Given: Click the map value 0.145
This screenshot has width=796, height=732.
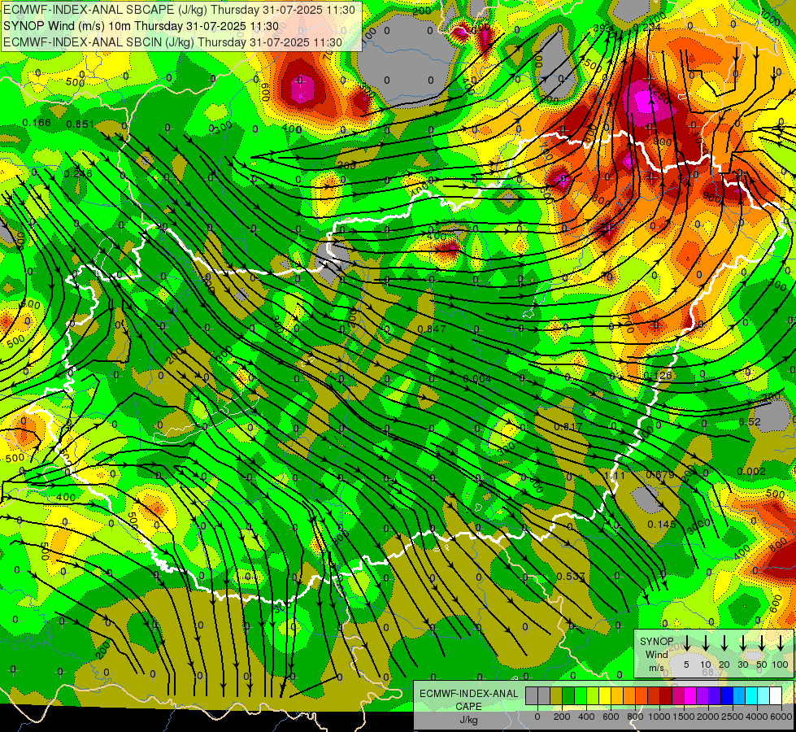Looking at the screenshot, I should pyautogui.click(x=662, y=524).
